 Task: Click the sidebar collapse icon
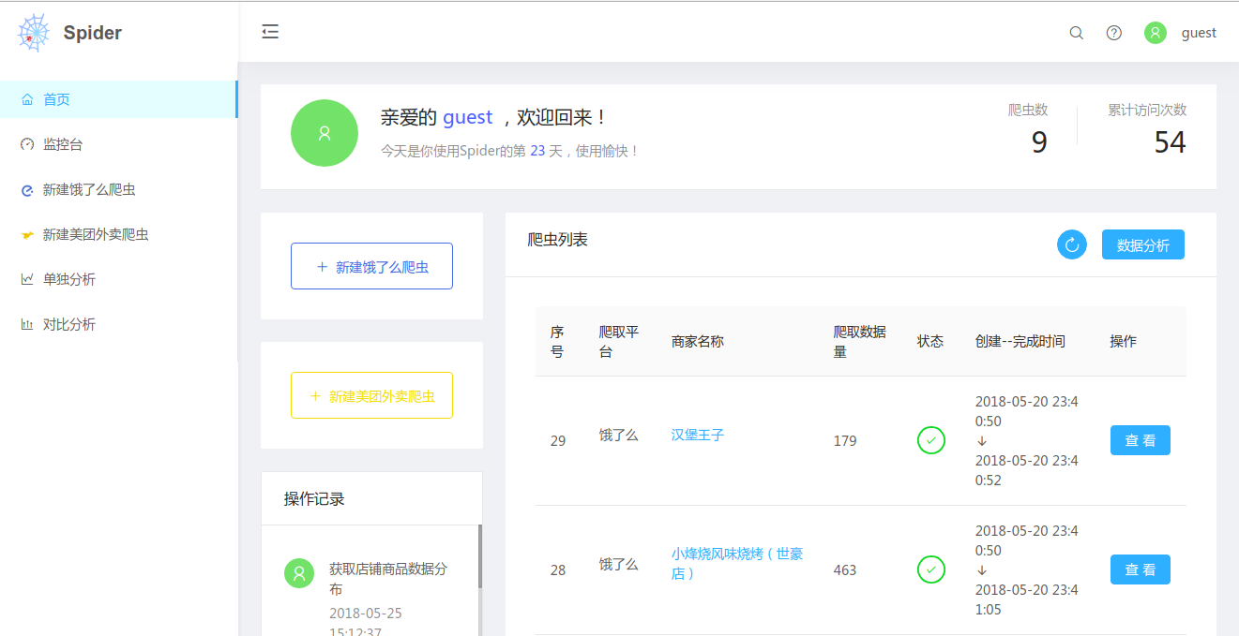coord(270,31)
